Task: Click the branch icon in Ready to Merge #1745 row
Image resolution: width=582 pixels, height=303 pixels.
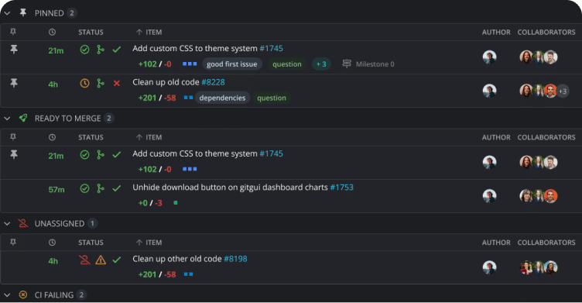Action: (100, 155)
